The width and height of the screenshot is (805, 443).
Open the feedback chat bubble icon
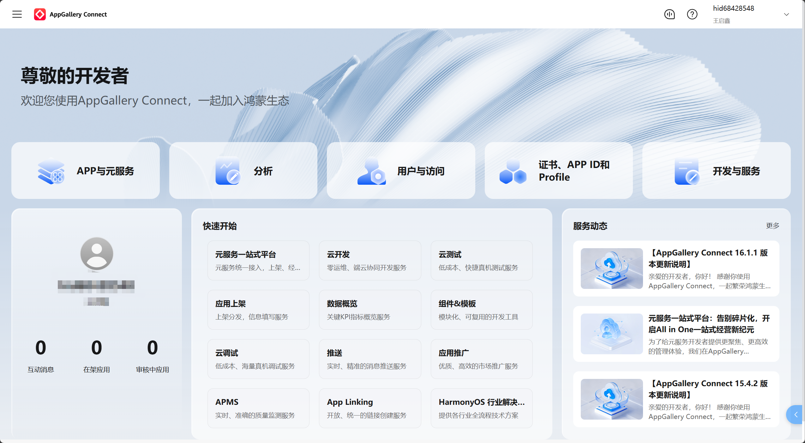[669, 14]
